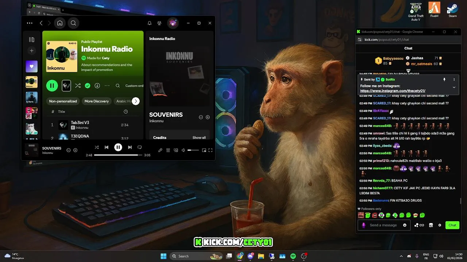Open Kick chat settings gear

[440, 225]
